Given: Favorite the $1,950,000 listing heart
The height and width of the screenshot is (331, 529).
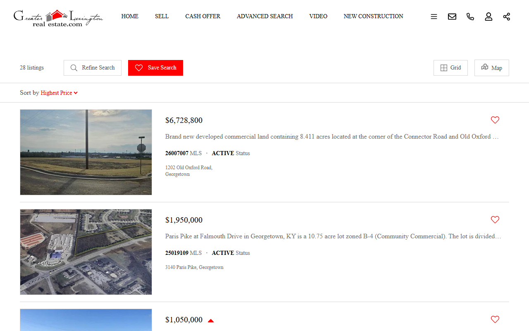Looking at the screenshot, I should pyautogui.click(x=495, y=220).
